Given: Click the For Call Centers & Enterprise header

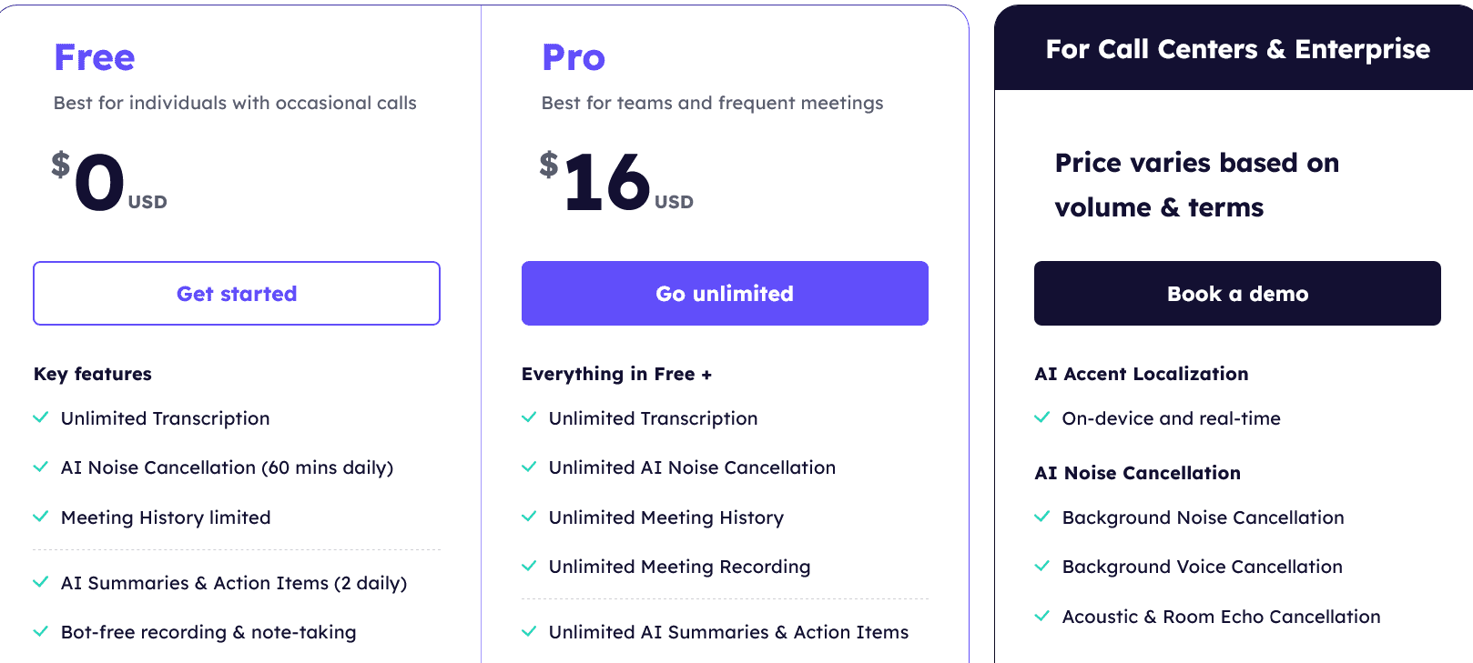Looking at the screenshot, I should coord(1237,48).
